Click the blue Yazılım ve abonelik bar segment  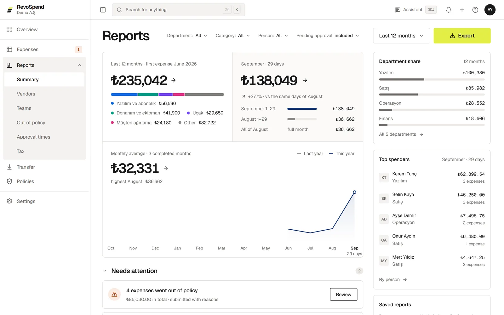[x=124, y=94]
